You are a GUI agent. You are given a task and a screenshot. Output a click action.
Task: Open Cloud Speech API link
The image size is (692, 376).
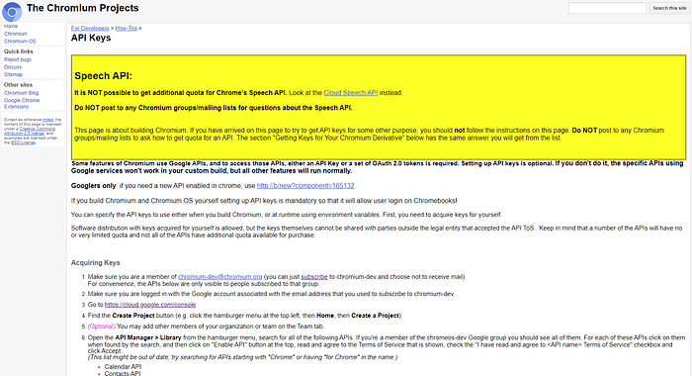click(x=351, y=93)
